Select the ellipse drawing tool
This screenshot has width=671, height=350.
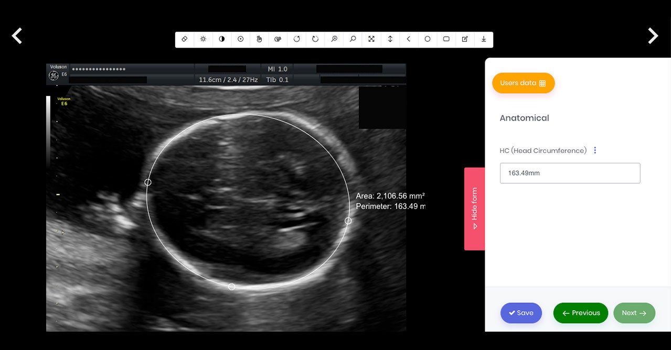point(428,39)
